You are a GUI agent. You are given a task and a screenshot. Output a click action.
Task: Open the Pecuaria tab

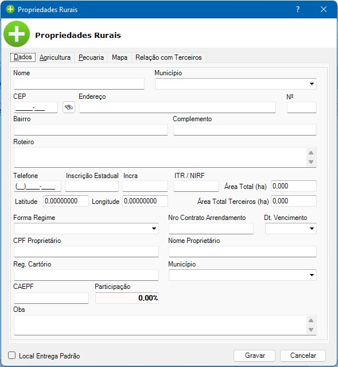point(91,57)
